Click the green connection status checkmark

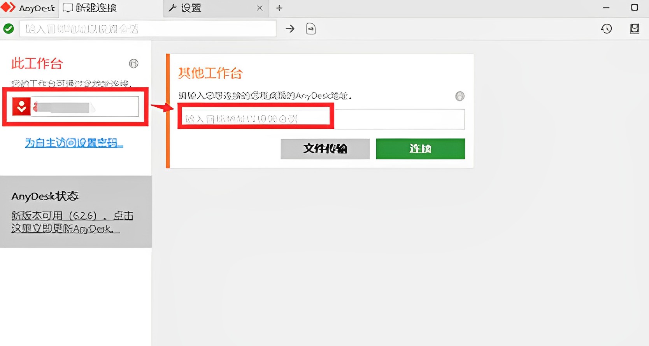click(9, 29)
